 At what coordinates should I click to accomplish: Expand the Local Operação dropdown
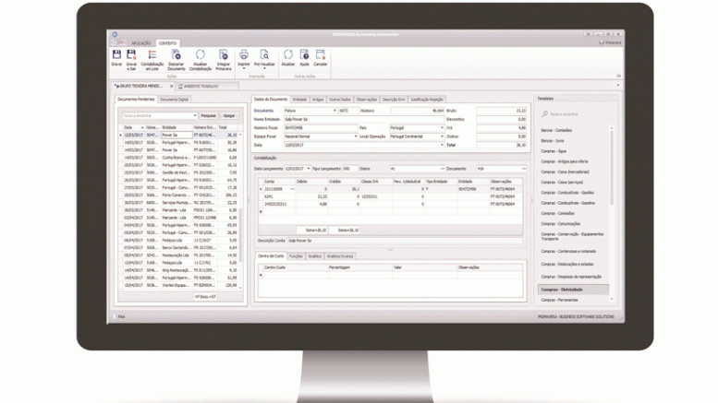pyautogui.click(x=442, y=136)
